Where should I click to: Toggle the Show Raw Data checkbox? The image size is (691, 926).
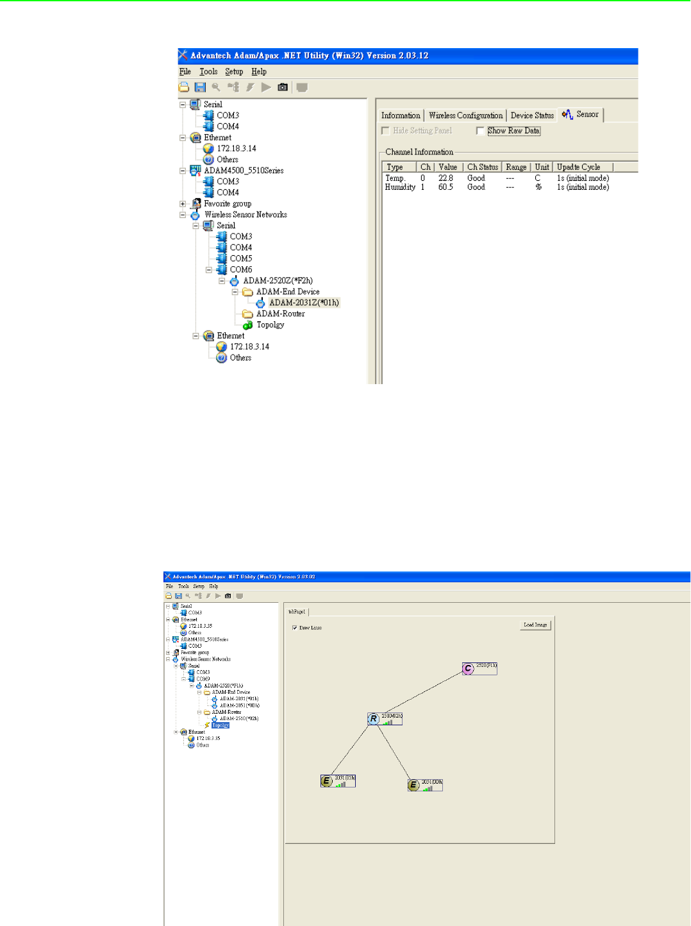point(480,131)
